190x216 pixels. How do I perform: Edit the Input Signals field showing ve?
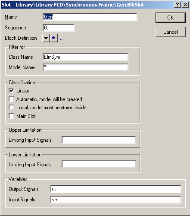[x=116, y=200]
